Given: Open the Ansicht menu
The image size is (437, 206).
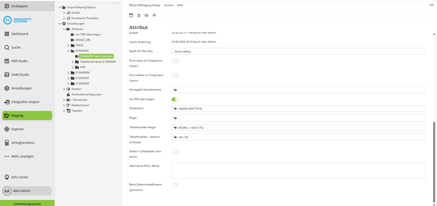Looking at the screenshot, I should click(168, 5).
